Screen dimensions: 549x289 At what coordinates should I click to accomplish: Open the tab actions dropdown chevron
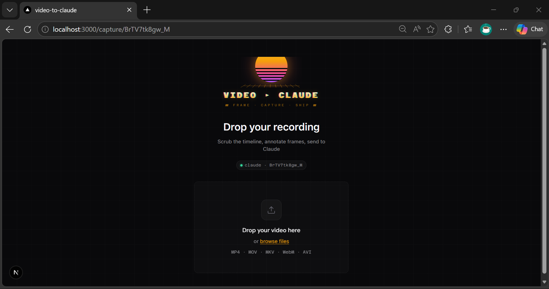pyautogui.click(x=10, y=10)
